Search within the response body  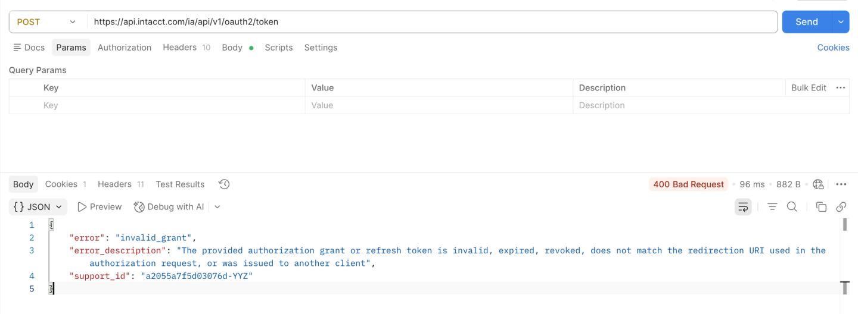[x=792, y=207]
